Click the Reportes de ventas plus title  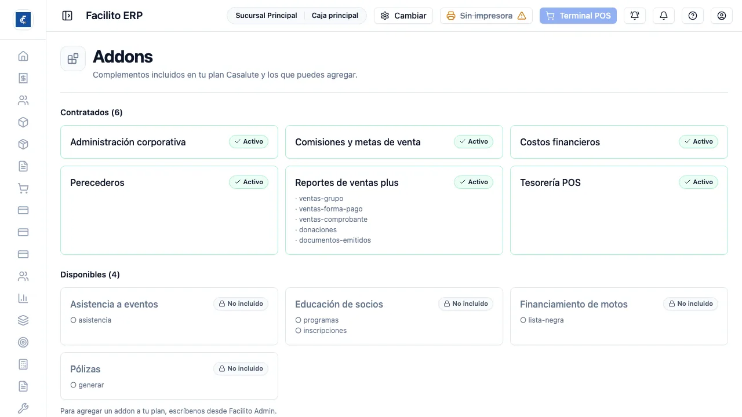[347, 182]
